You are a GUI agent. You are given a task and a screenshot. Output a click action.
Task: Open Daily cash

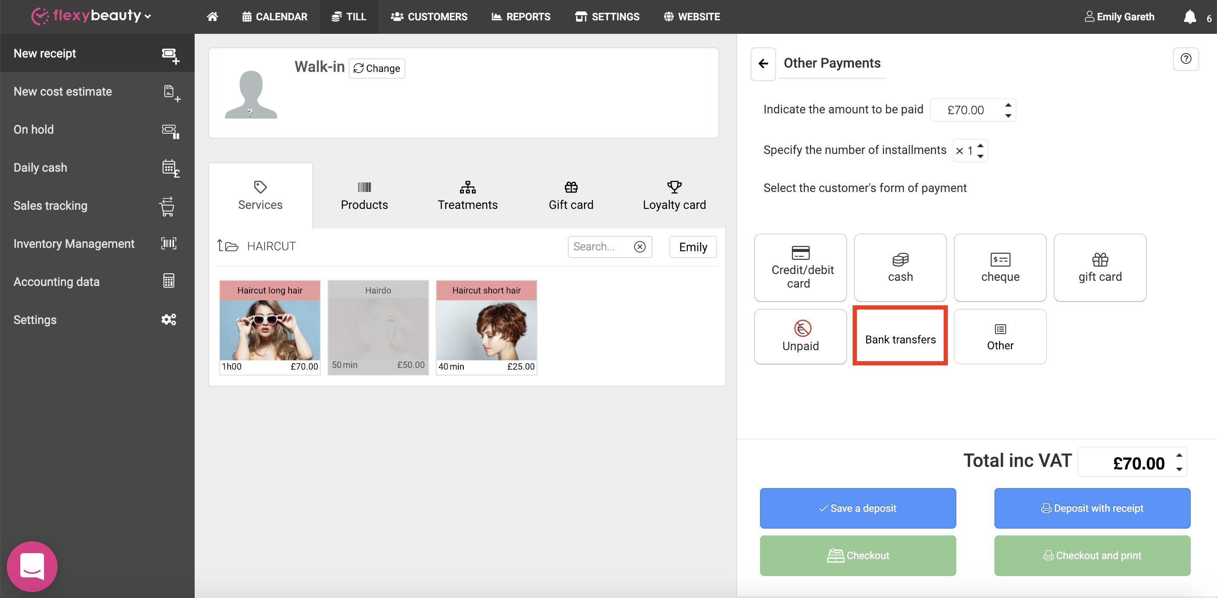(97, 167)
